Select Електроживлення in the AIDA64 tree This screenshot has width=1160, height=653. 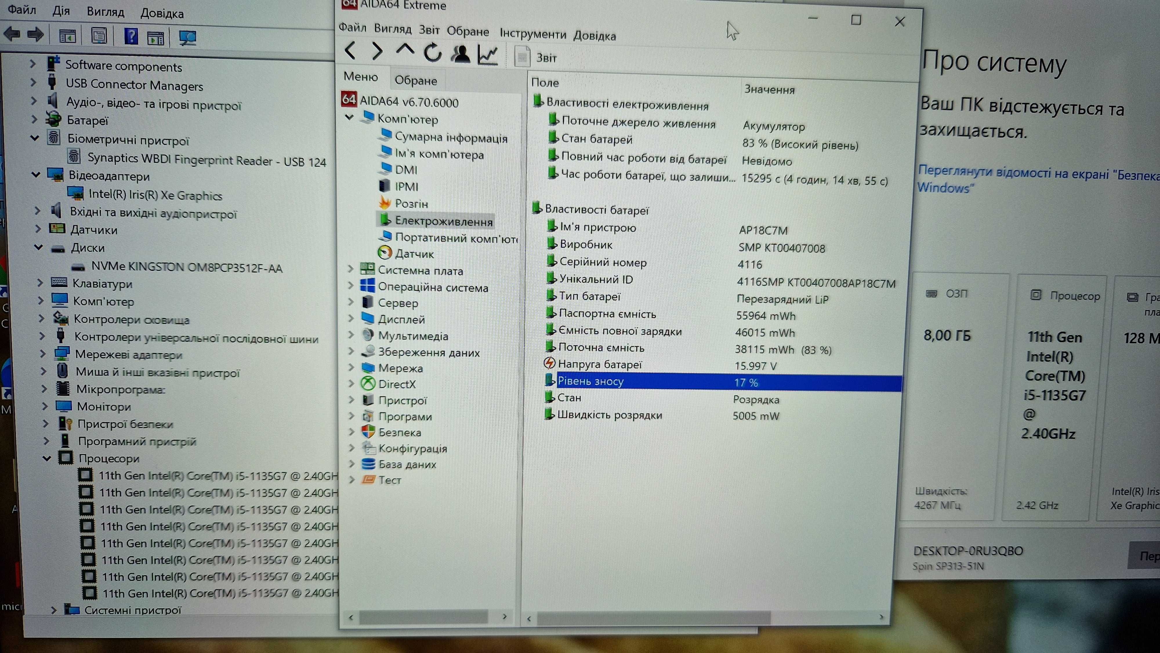click(444, 221)
